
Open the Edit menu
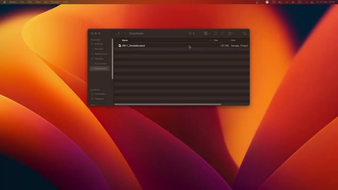tap(30, 2)
